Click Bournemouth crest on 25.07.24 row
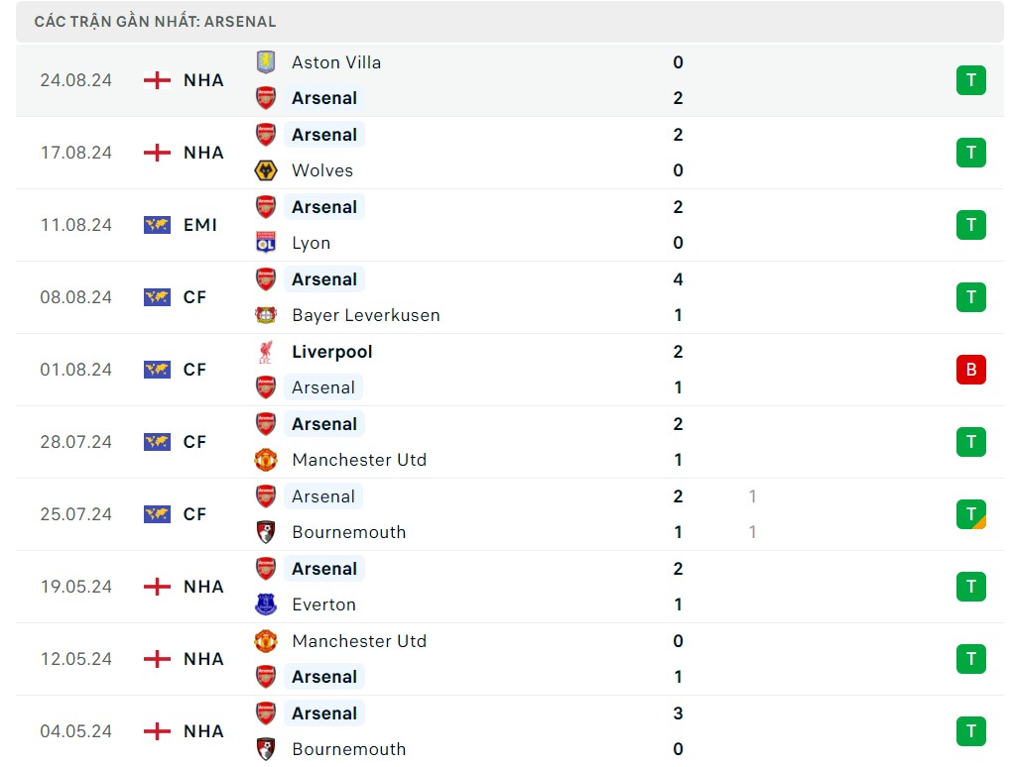 pos(265,532)
